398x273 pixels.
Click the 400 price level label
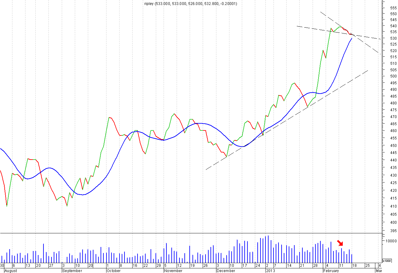point(393,222)
